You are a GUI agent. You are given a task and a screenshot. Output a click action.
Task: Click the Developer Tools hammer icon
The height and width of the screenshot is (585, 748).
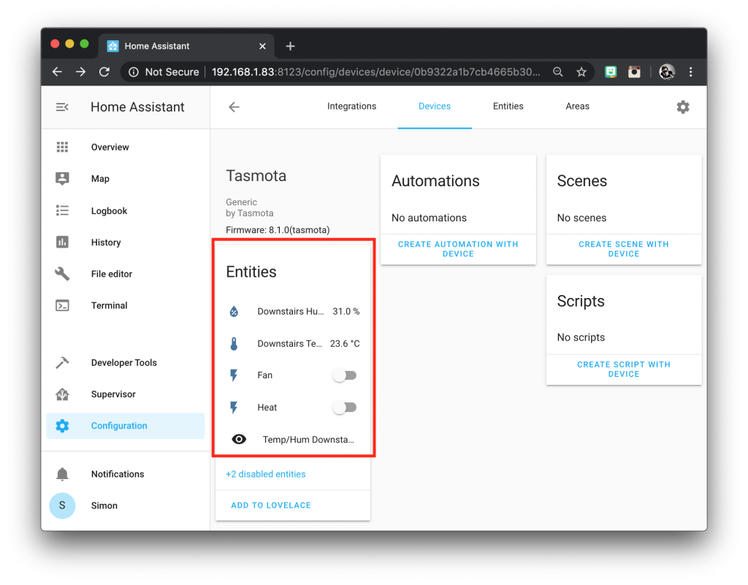click(62, 362)
